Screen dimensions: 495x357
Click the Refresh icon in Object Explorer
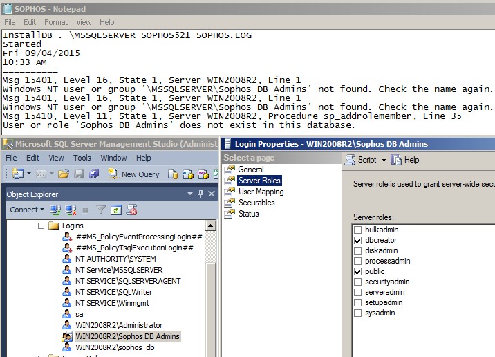pyautogui.click(x=116, y=210)
